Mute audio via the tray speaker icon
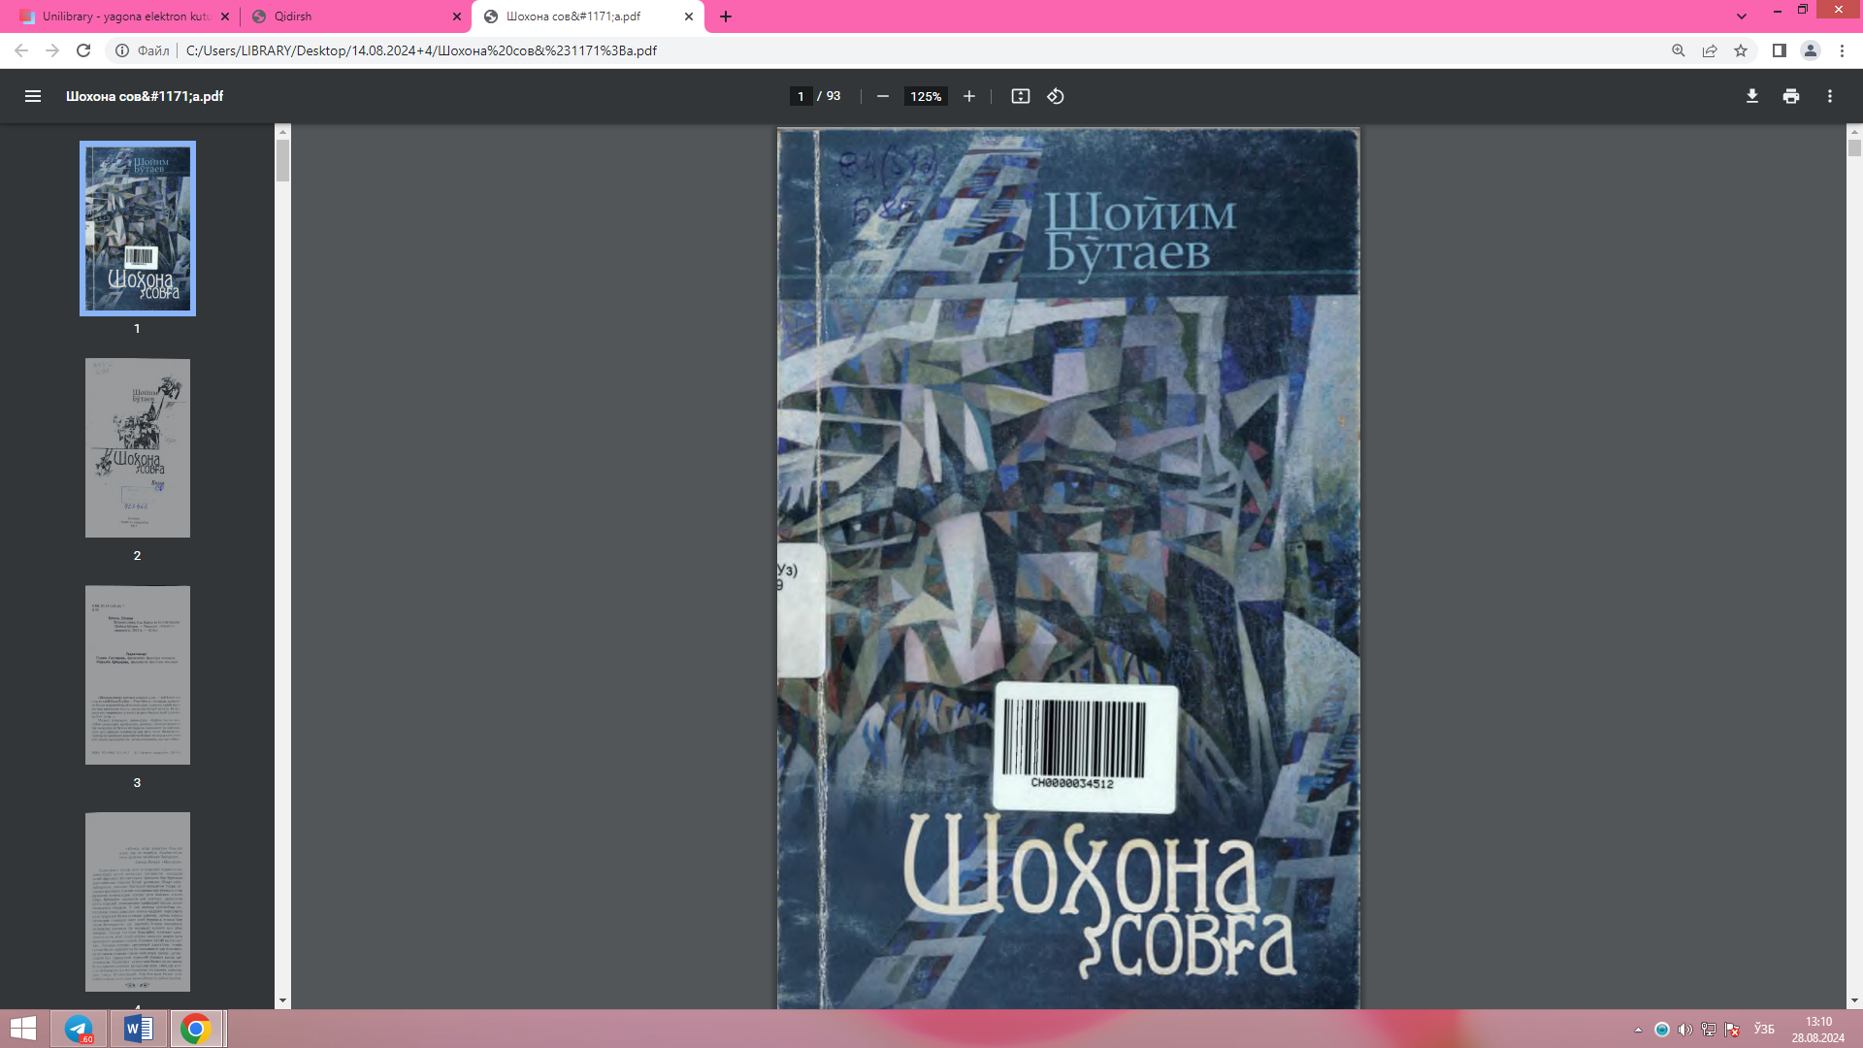 point(1685,1028)
